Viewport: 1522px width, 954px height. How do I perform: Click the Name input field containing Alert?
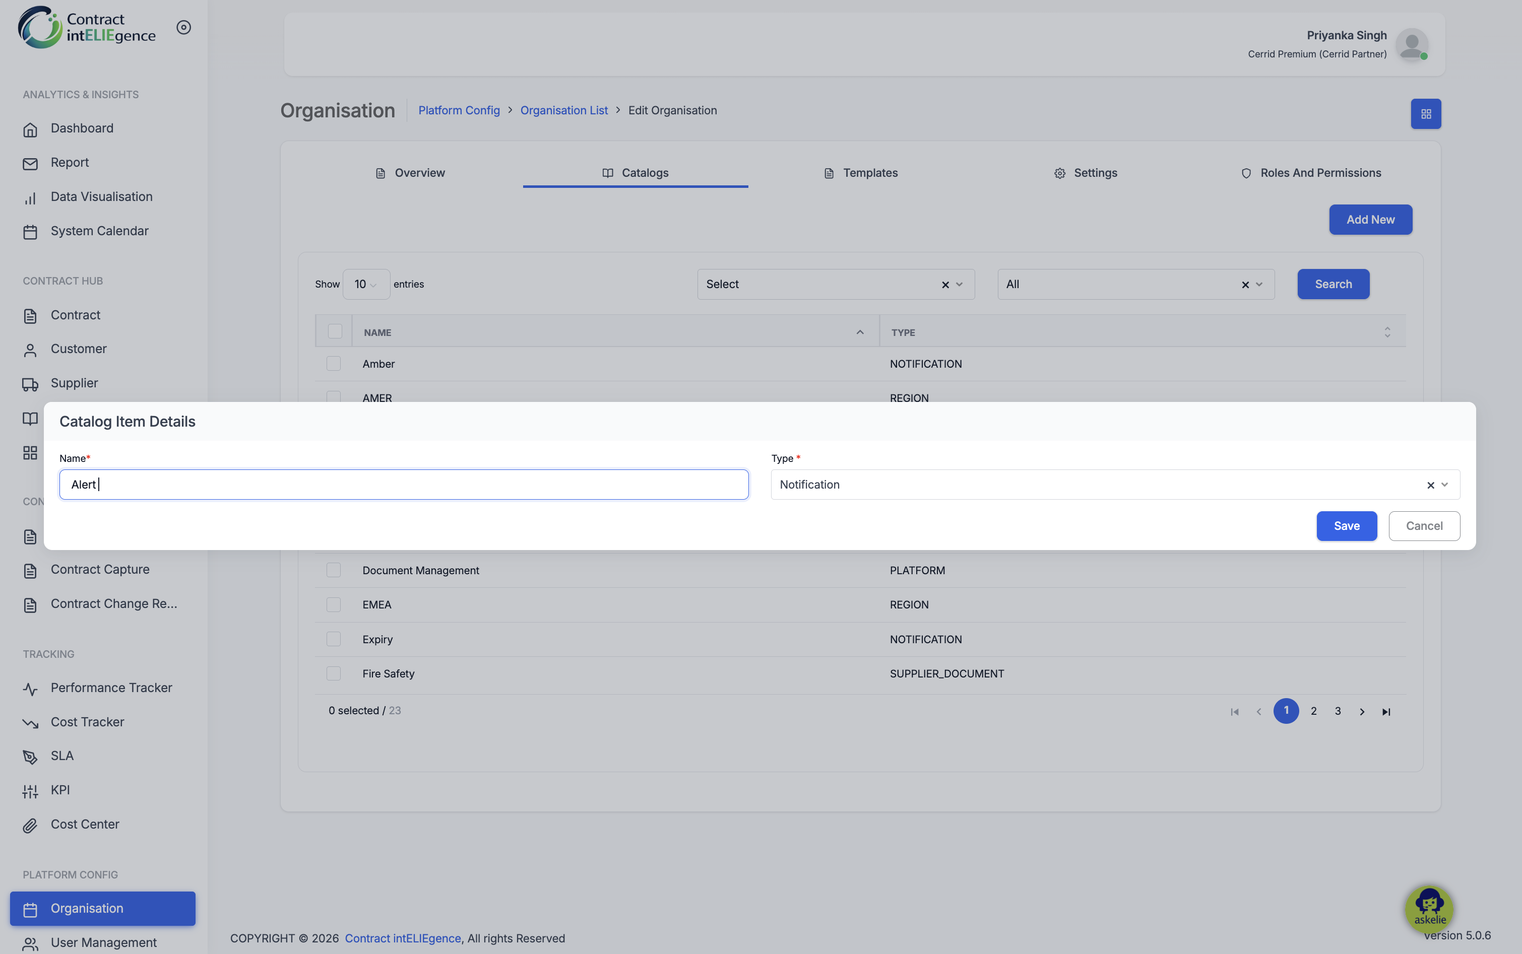coord(404,485)
